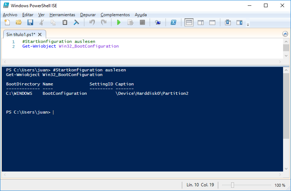Paste with the clipboard icon

65,22
